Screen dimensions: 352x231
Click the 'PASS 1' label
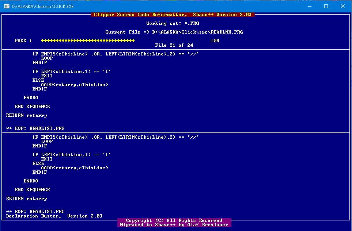[x=23, y=41]
